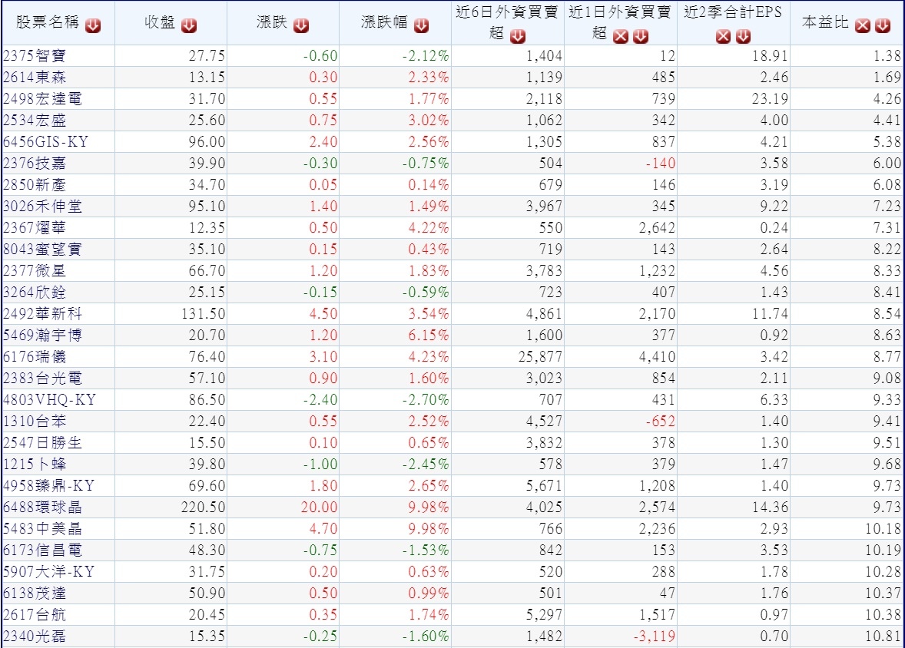
Task: Open stock 2534宏盛
Action: click(35, 121)
